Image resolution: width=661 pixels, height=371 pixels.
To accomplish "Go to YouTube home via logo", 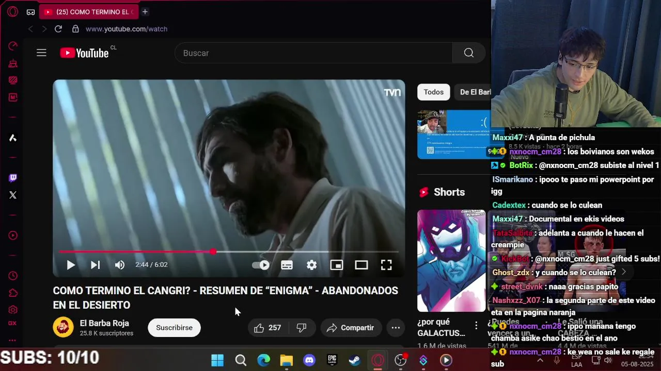I will click(x=84, y=53).
